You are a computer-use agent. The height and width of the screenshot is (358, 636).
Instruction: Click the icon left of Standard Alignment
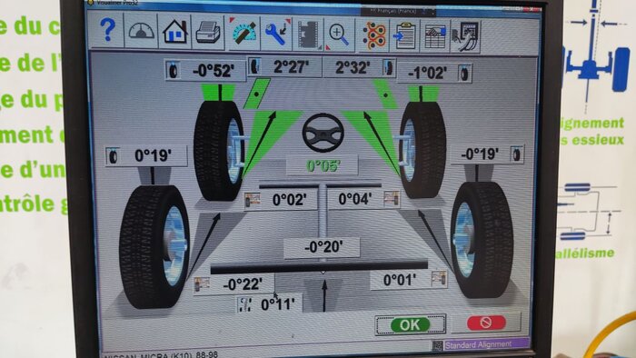tap(437, 346)
